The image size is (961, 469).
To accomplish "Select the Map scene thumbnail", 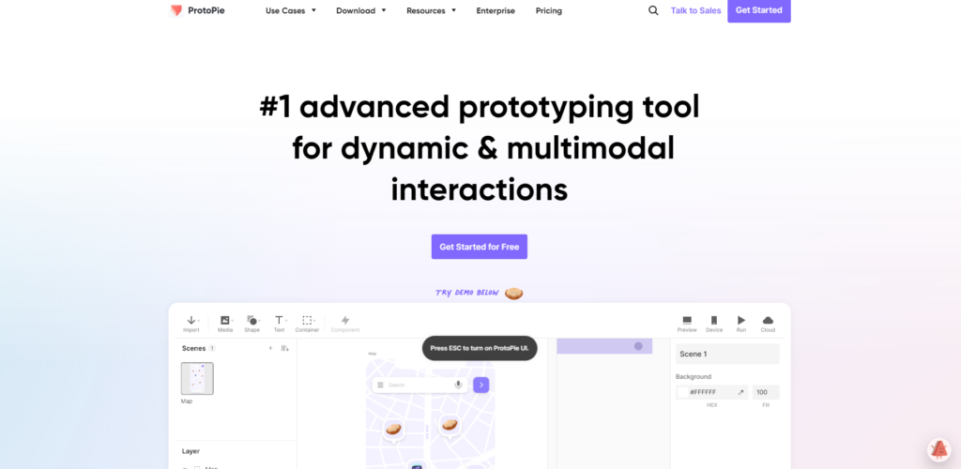I will (x=197, y=379).
